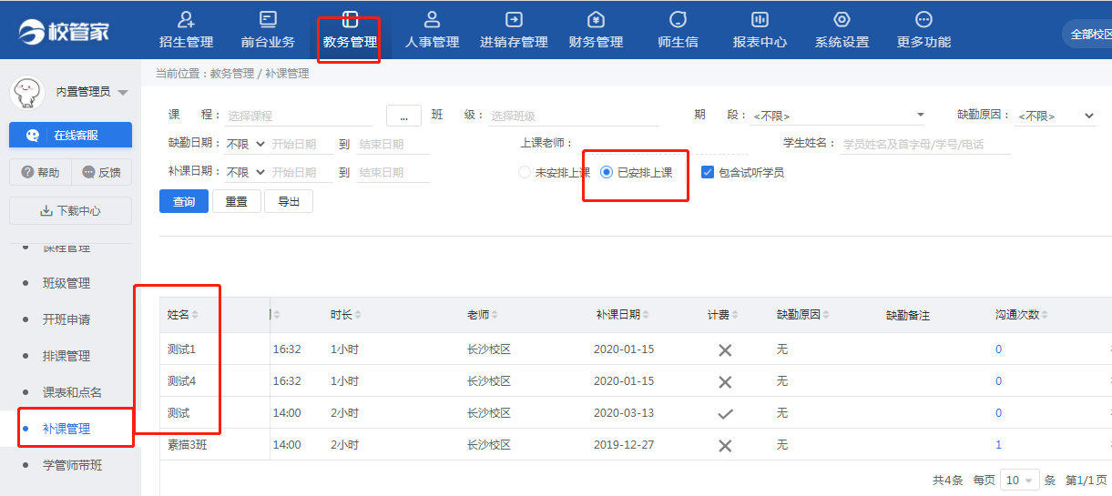Screen dimensions: 1112x496
Task: Click the speech bubble icon on 反馈
Action: point(88,172)
